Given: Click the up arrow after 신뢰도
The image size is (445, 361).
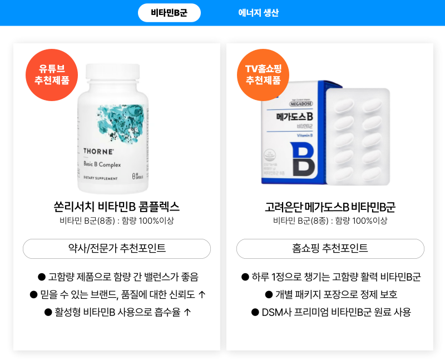Looking at the screenshot, I should [x=201, y=294].
